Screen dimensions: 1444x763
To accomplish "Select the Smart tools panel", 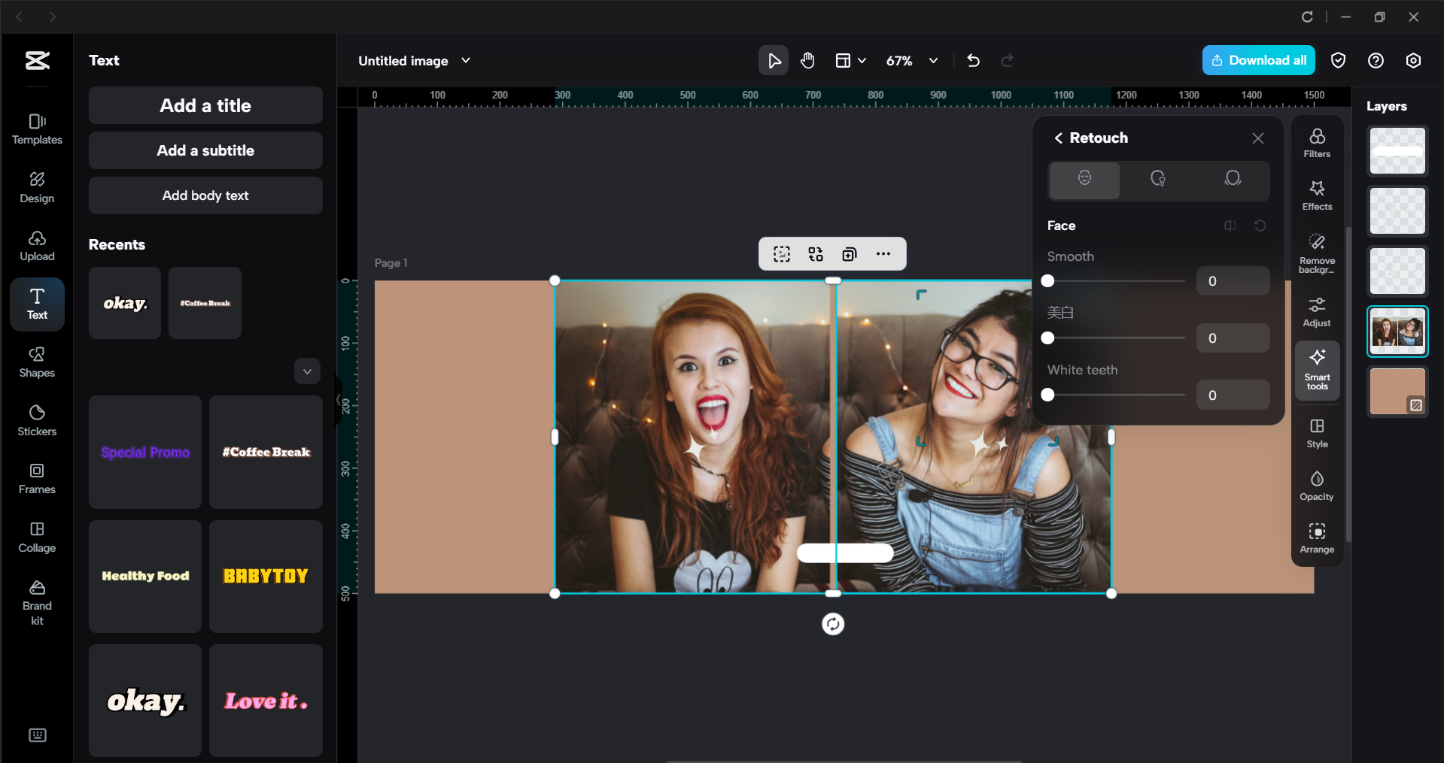I will click(x=1316, y=370).
